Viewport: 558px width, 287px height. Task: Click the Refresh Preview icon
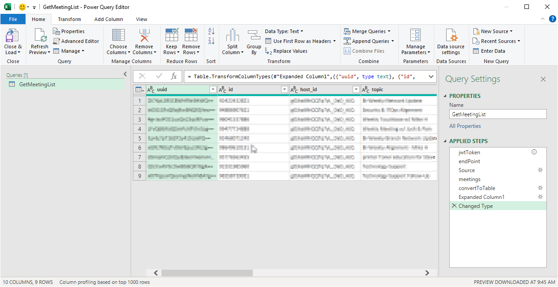click(41, 35)
